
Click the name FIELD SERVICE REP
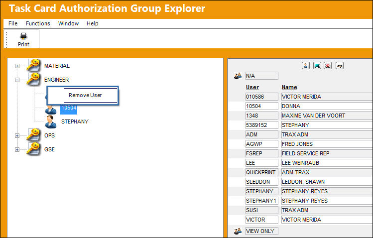(305, 153)
